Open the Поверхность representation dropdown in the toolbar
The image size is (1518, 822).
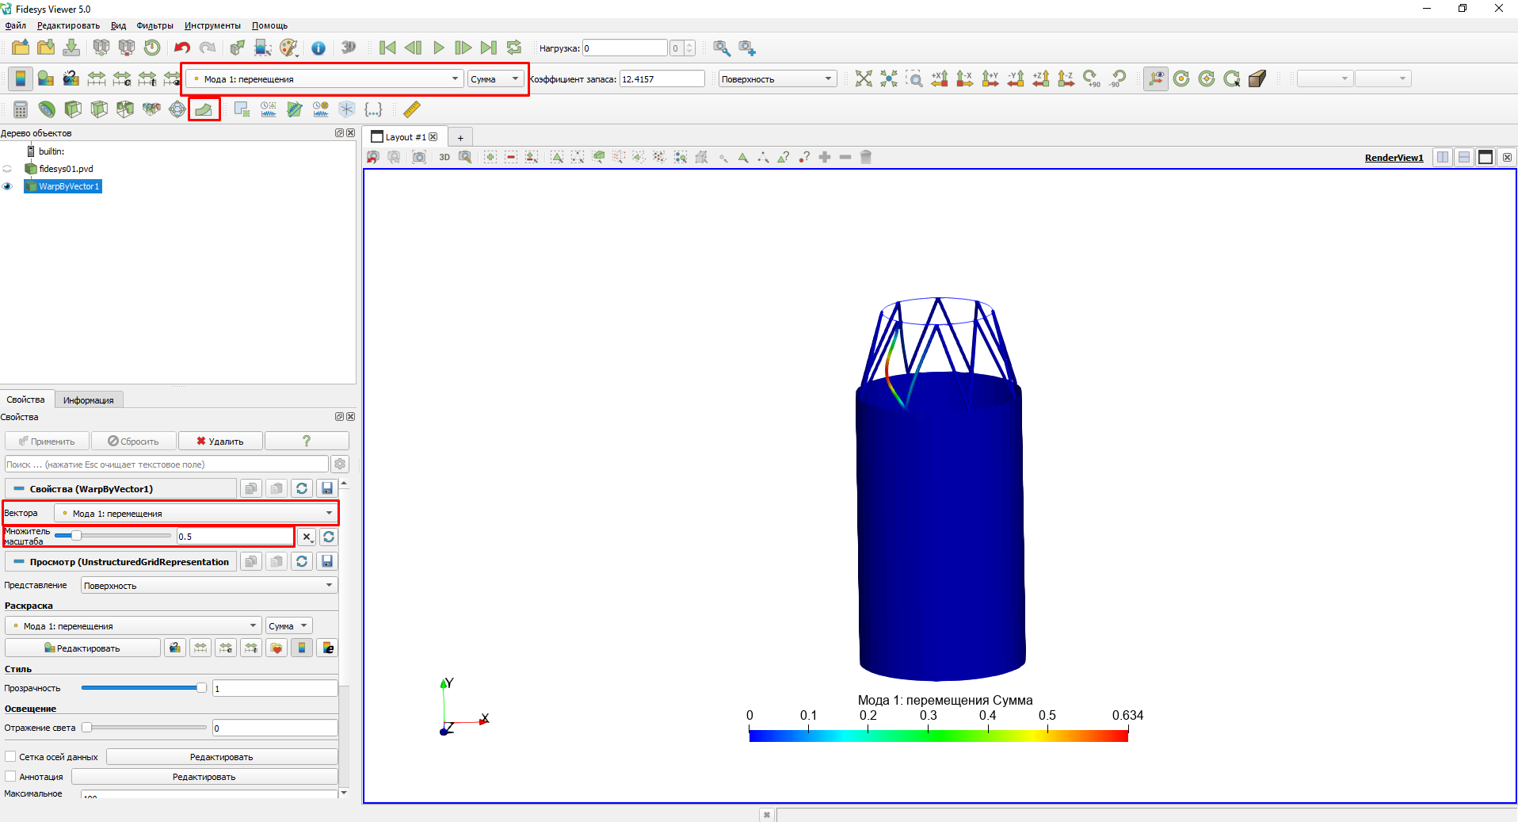777,78
